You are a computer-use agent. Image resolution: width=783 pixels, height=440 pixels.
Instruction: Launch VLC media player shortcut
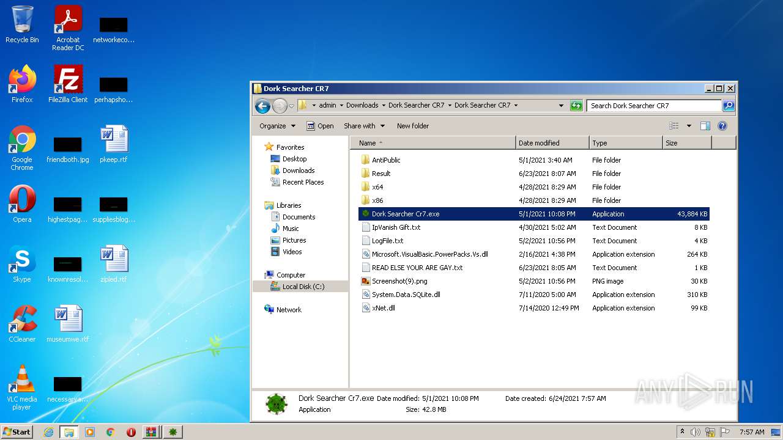22,387
